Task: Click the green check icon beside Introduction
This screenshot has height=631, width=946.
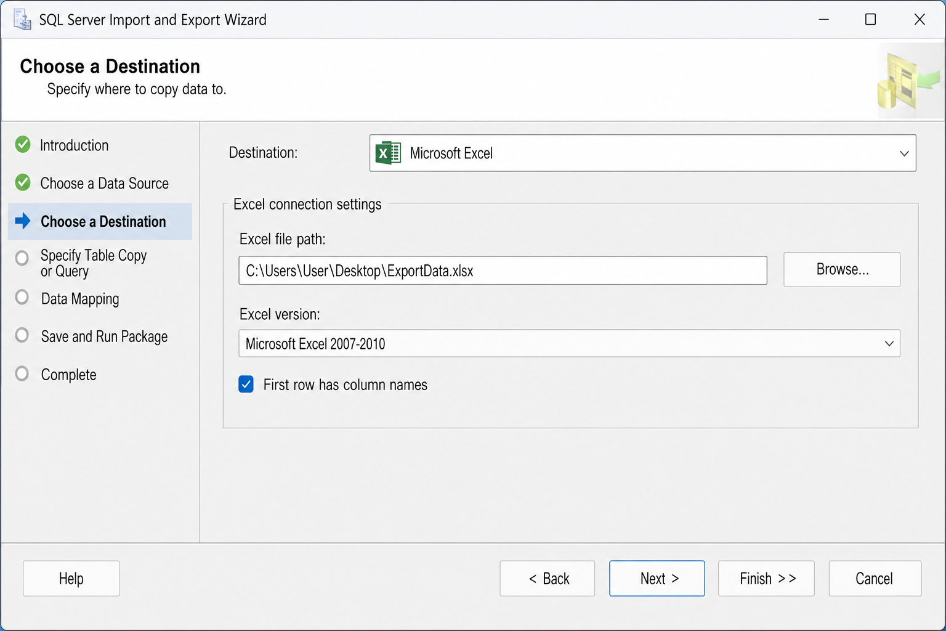Action: [x=23, y=145]
